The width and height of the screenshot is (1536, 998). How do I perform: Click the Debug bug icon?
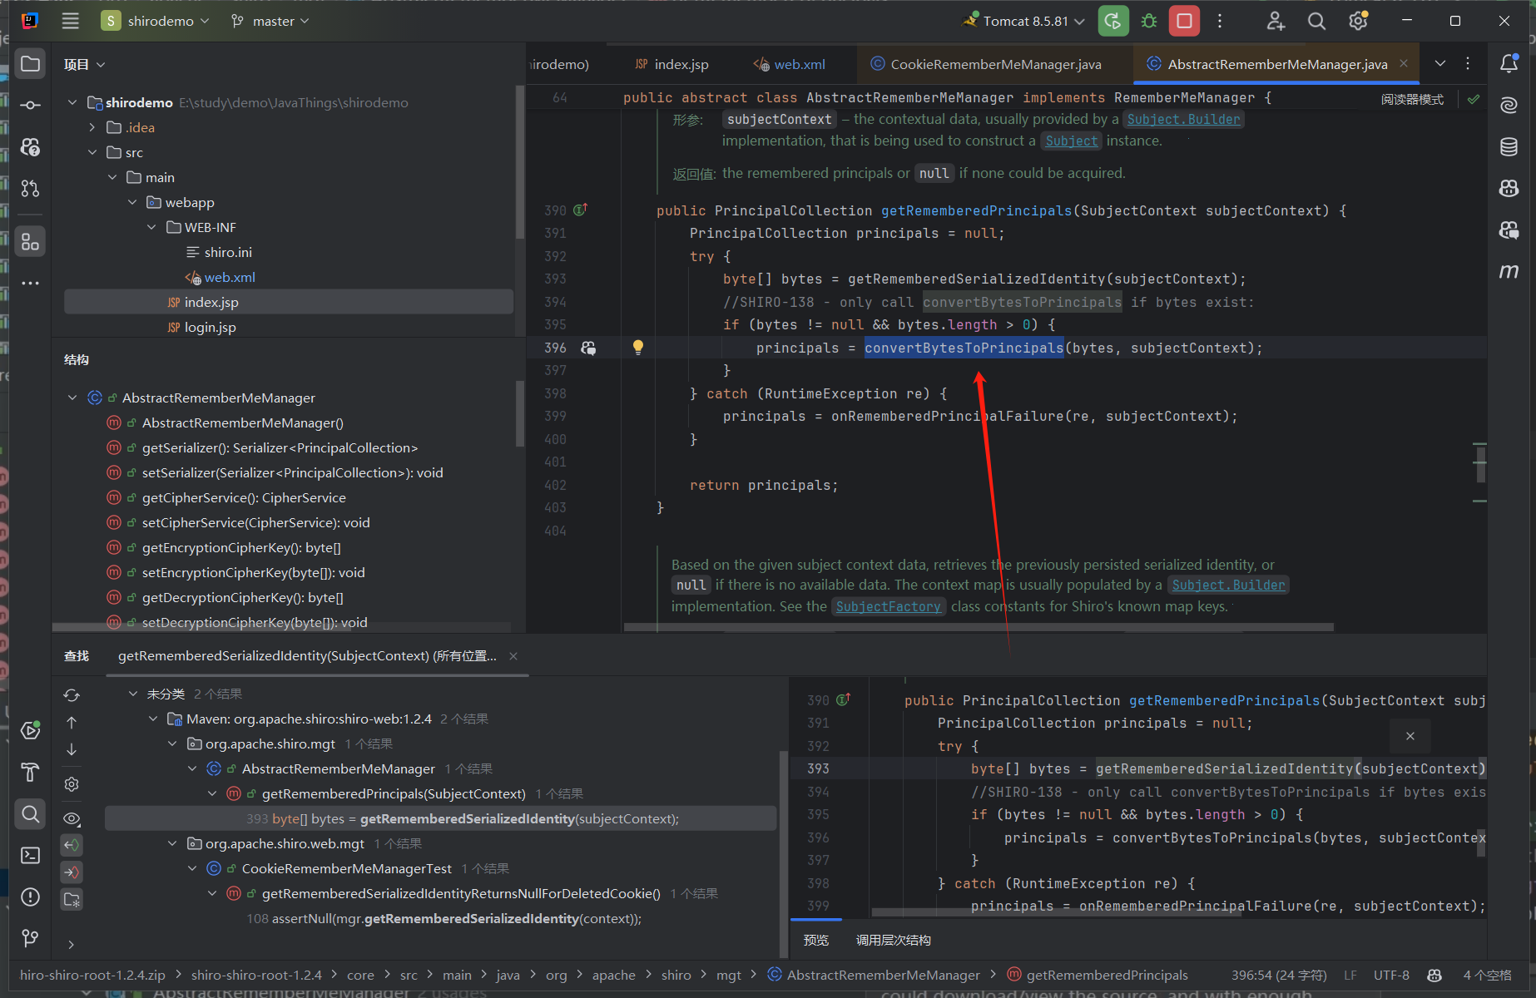pyautogui.click(x=1149, y=21)
